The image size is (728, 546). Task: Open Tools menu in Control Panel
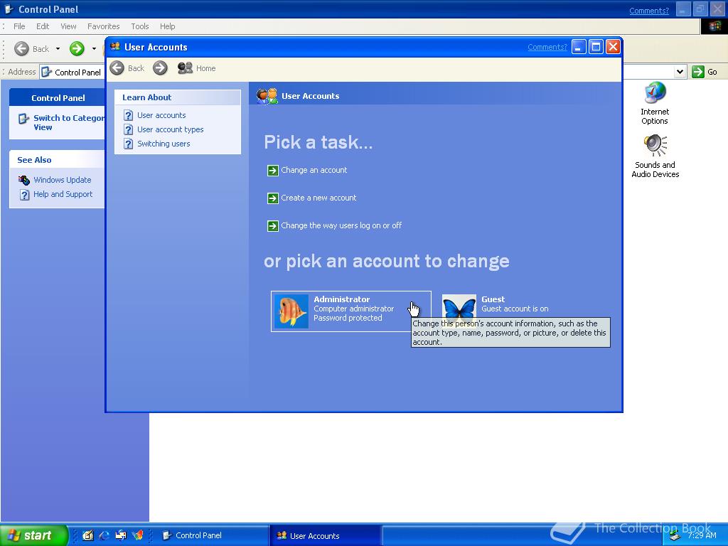(x=140, y=26)
